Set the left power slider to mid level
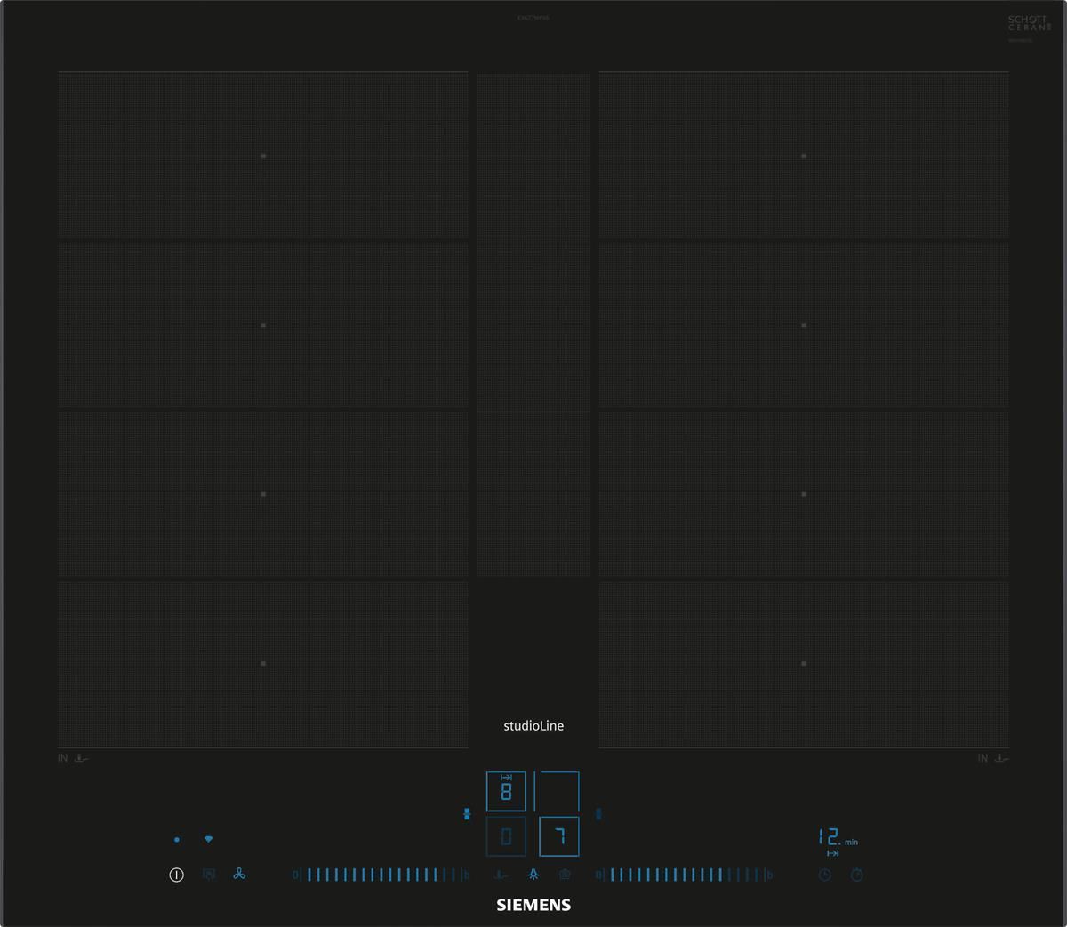This screenshot has width=1067, height=927. (x=377, y=875)
